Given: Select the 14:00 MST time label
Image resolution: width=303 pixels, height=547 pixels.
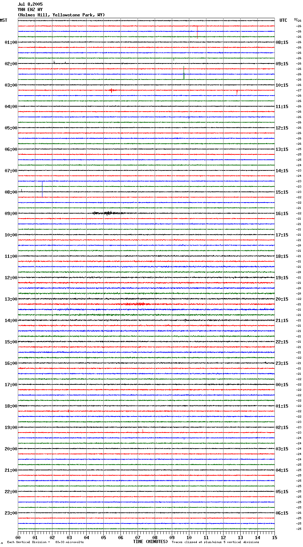Looking at the screenshot, I should coord(11,321).
